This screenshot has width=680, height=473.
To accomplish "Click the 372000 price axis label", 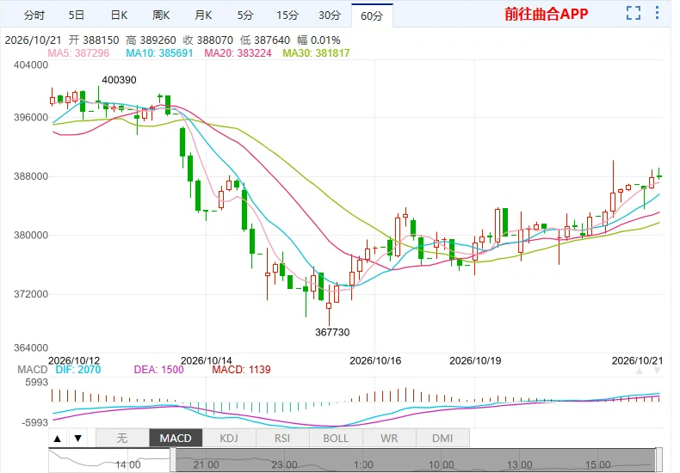I will coord(31,294).
